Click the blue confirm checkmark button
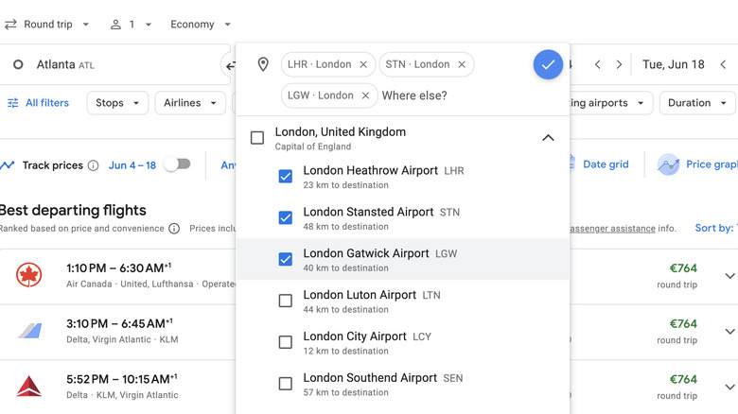Viewport: 738px width, 414px height. coord(548,64)
